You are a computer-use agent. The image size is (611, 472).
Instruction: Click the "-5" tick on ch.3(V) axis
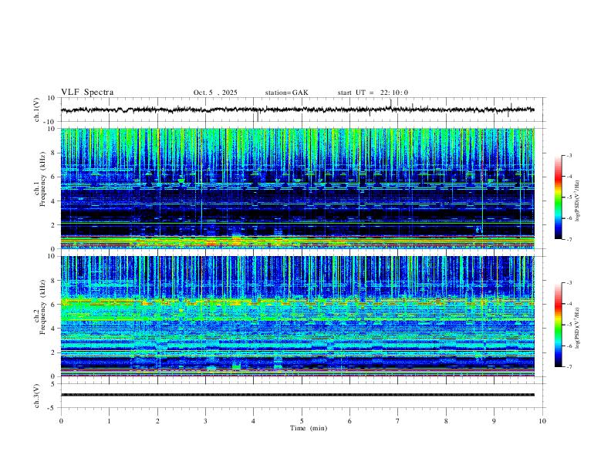52,408
